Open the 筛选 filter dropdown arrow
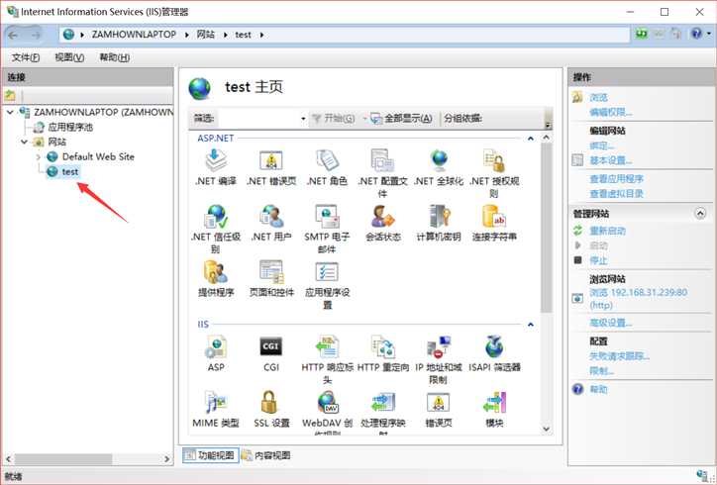Image resolution: width=717 pixels, height=485 pixels. coord(303,119)
